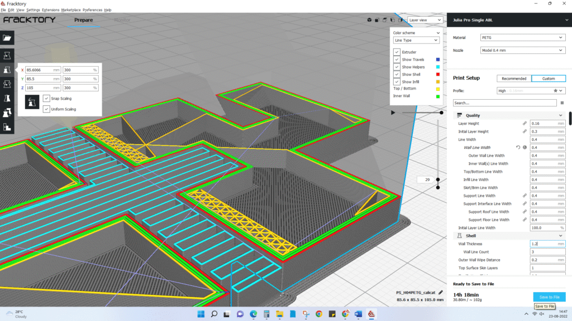The image size is (572, 321).
Task: Click the Support Blocker tool icon
Action: point(7,127)
